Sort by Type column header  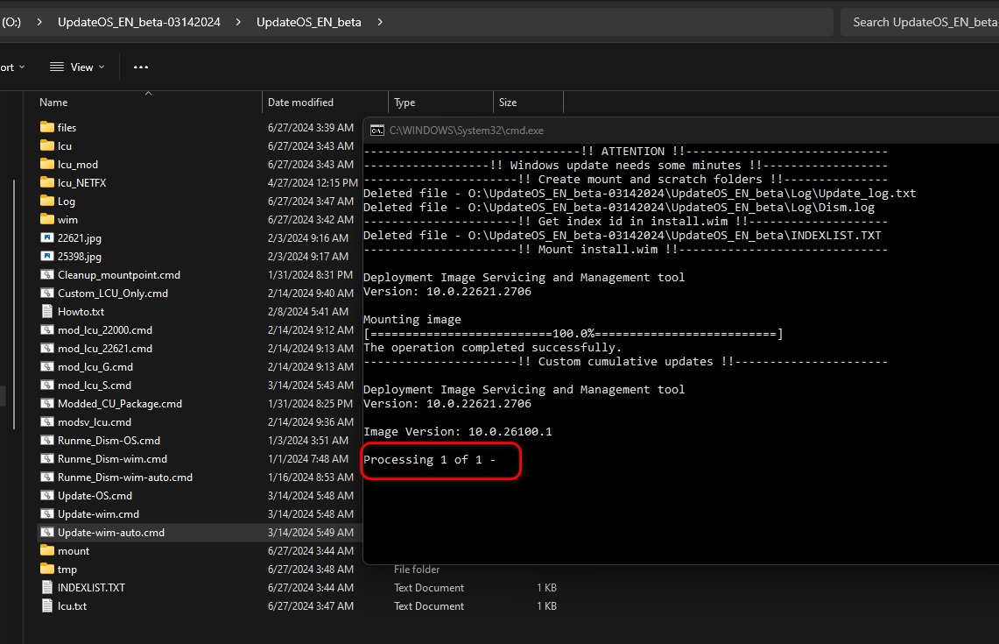[x=440, y=102]
